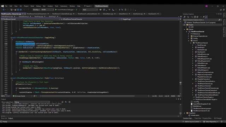Open the AThirdPersonTutorialCharacter scope dropdown
Viewport: 226px width, 127px height.
[x=90, y=19]
